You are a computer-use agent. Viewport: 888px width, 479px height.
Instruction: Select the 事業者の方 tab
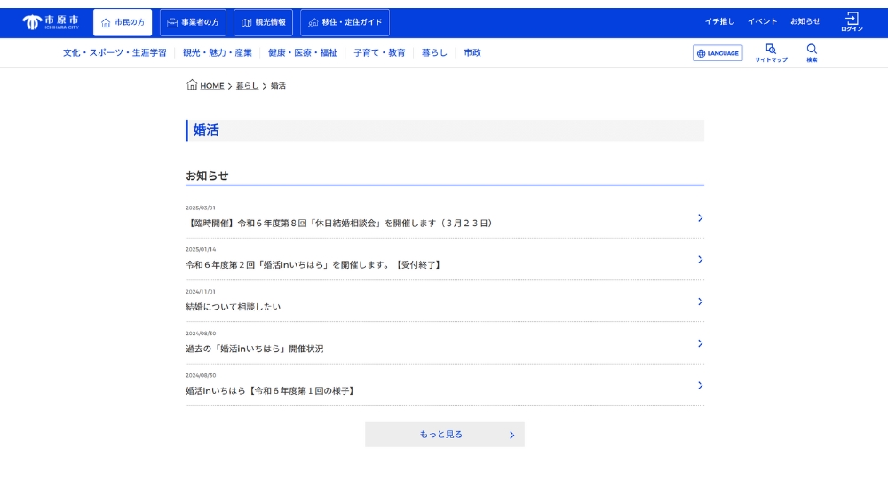coord(193,23)
